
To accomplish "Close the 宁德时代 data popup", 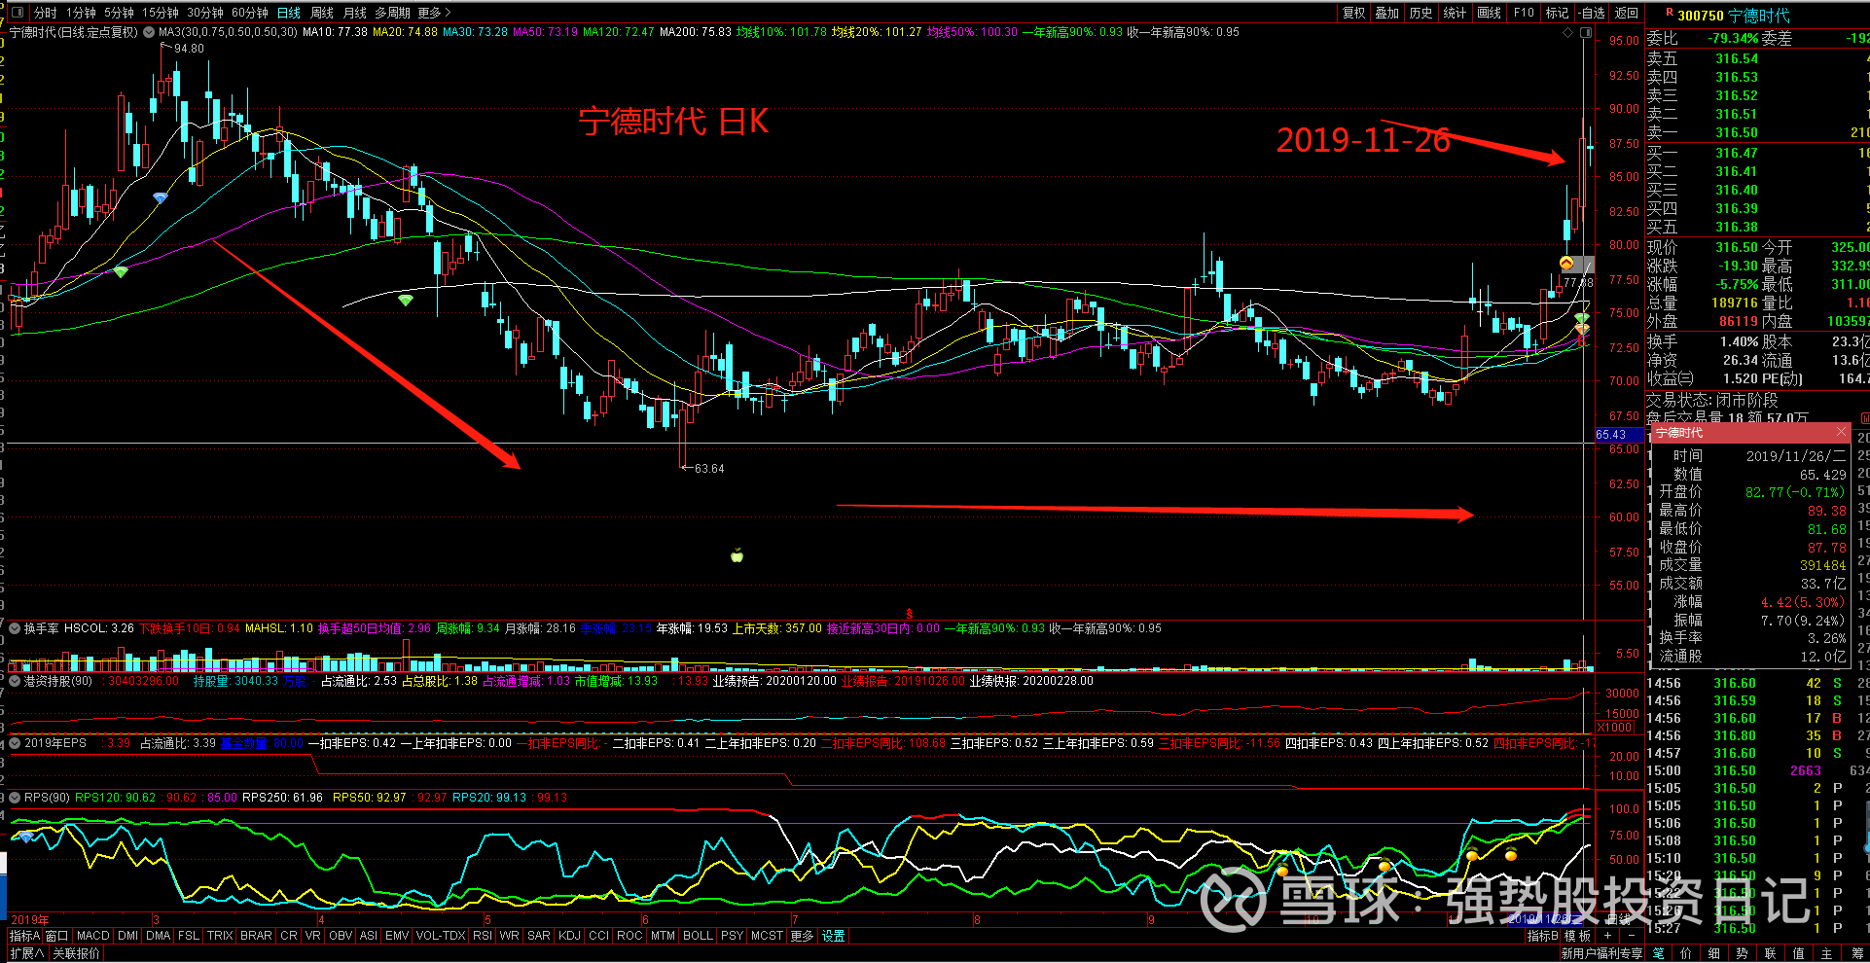I will coord(1841,432).
